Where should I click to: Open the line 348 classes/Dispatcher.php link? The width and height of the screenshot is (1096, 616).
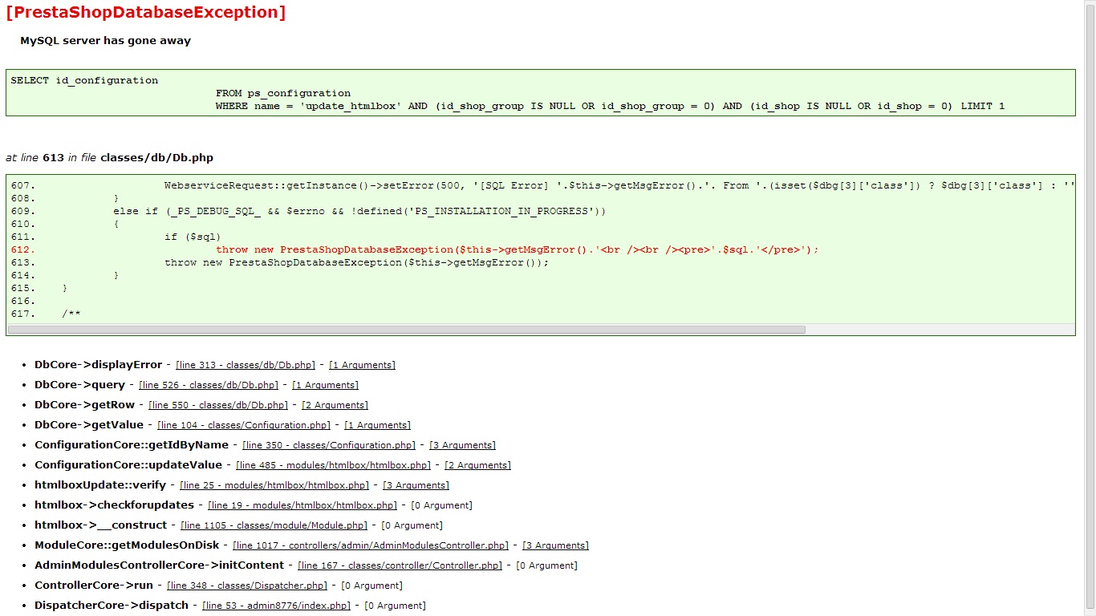tap(247, 586)
